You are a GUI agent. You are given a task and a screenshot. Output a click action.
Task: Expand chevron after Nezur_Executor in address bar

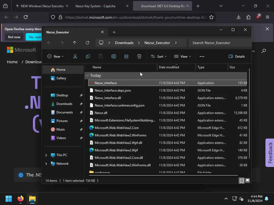pos(176,43)
